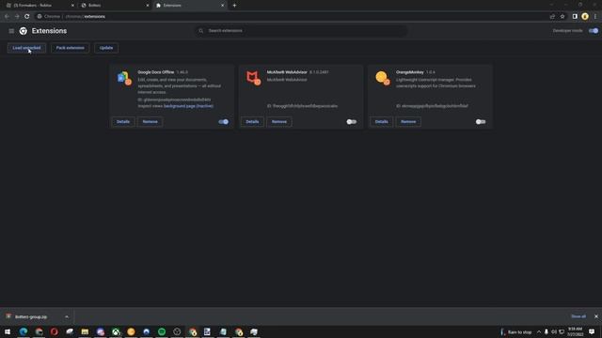
Task: Click the zip file icon in downloads bar
Action: pos(8,316)
